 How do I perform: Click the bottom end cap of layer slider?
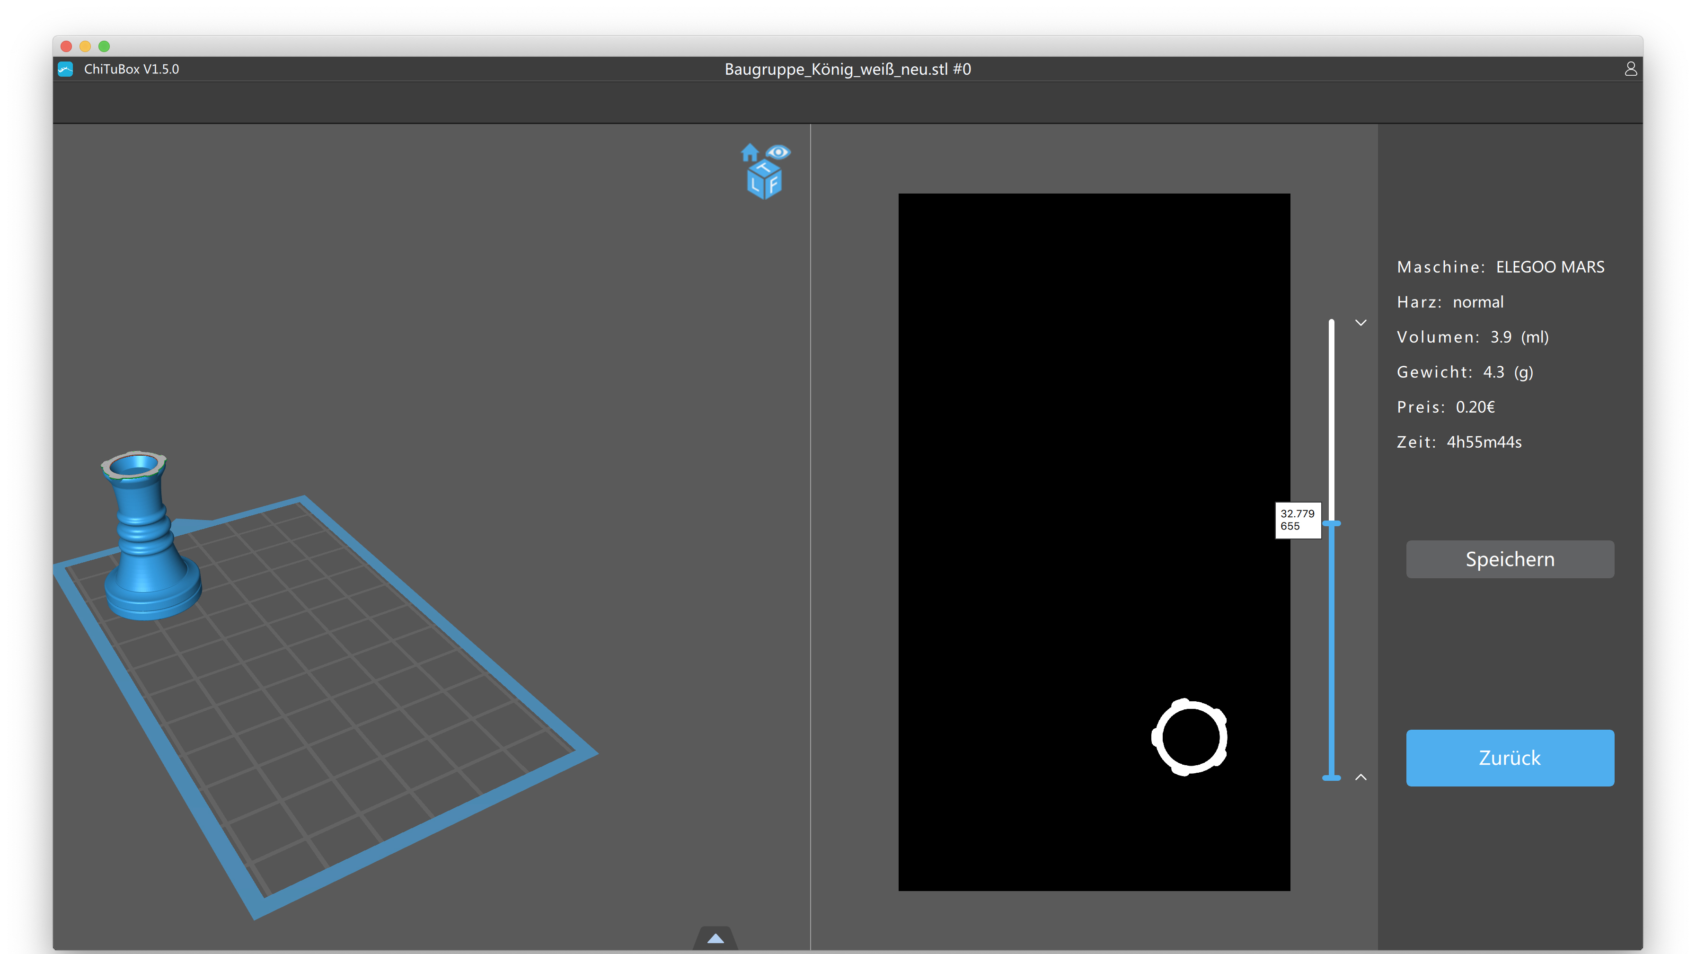tap(1331, 778)
